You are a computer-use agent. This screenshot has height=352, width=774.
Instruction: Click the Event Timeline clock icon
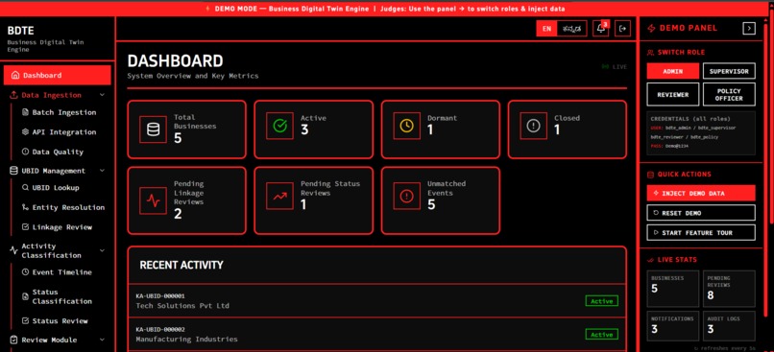26,272
